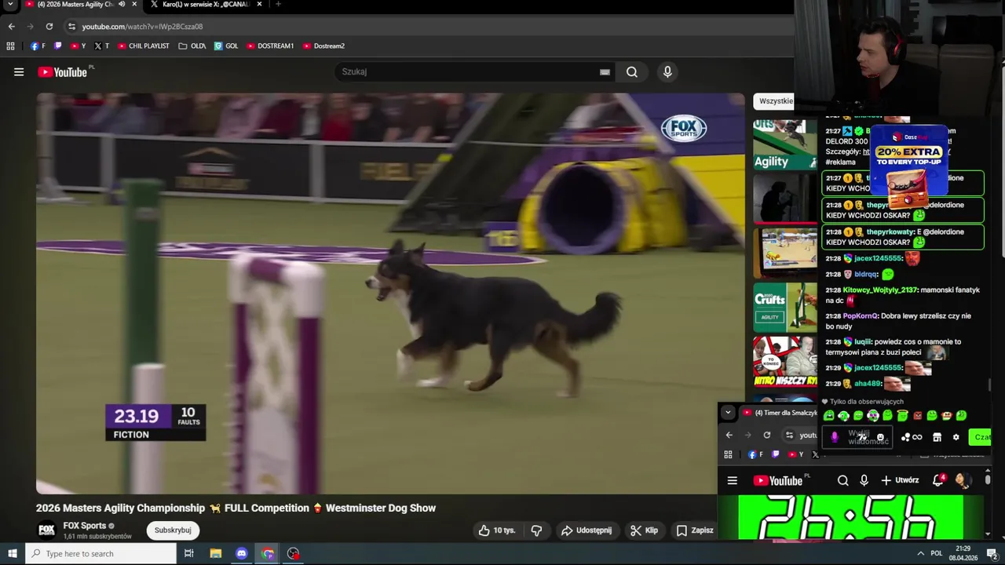The width and height of the screenshot is (1005, 565).
Task: Click the 20% EXTRA top-up ad banner
Action: click(x=908, y=166)
